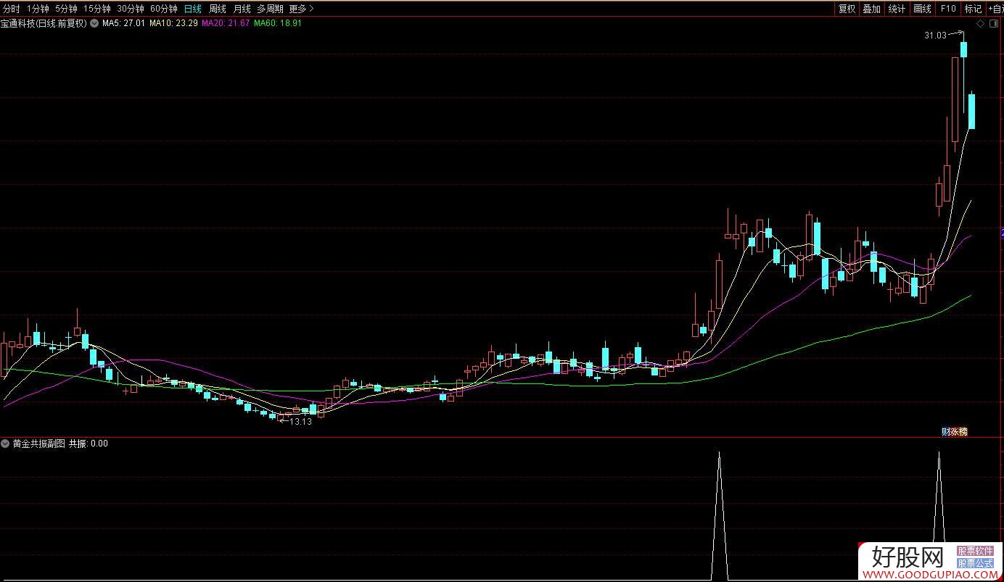The image size is (1004, 582).
Task: Click the 叠加 overlay button
Action: (x=871, y=9)
